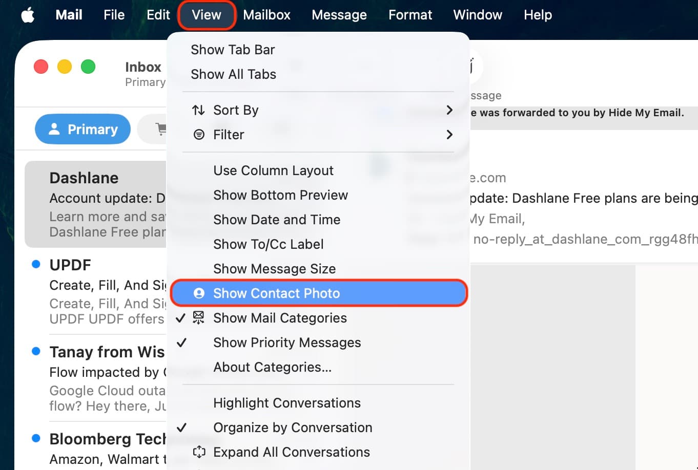Click the person icon in the Primary tab

54,129
